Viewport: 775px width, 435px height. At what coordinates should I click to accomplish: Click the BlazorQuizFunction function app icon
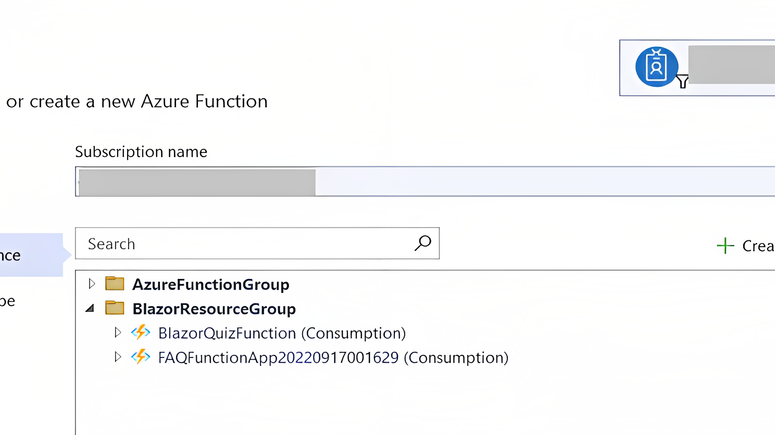tap(141, 332)
